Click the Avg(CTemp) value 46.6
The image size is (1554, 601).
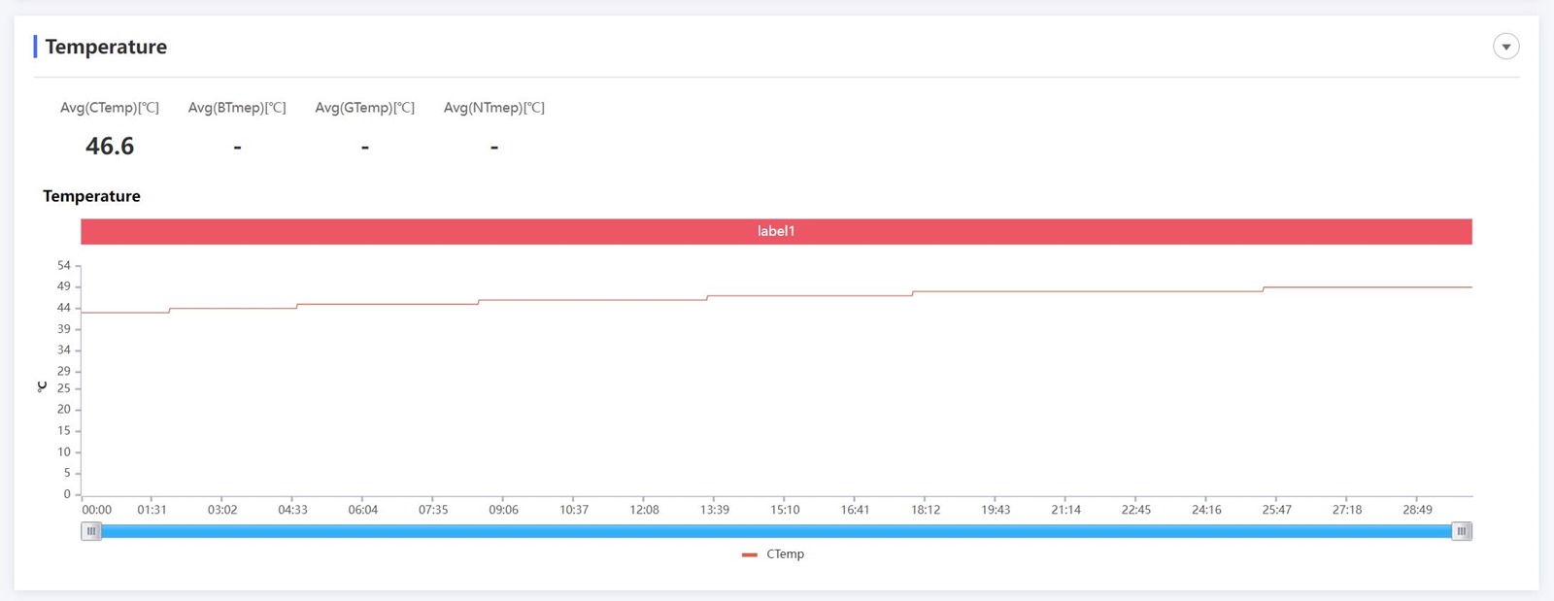pyautogui.click(x=110, y=147)
